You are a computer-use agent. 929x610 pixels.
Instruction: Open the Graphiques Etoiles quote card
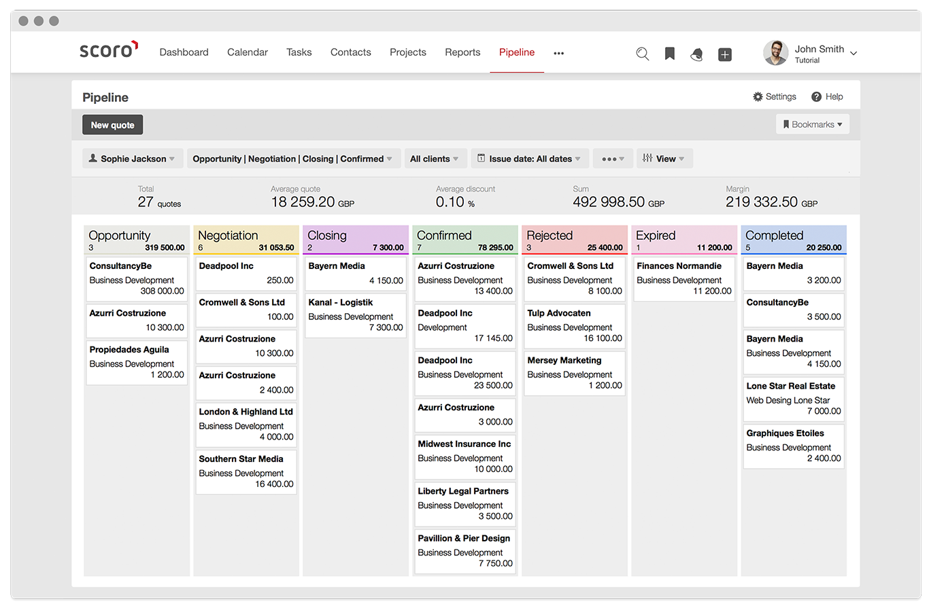(x=794, y=446)
